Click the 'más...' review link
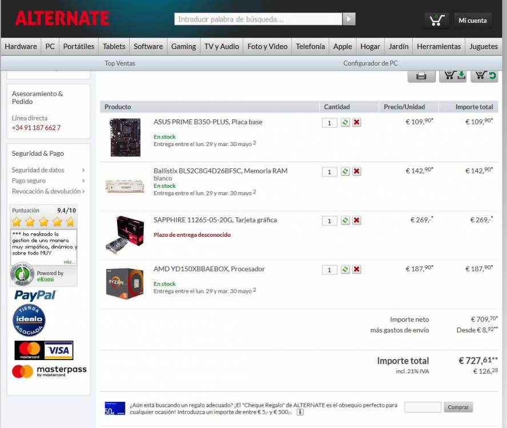Screen dimensions: 507x428 point(69,262)
